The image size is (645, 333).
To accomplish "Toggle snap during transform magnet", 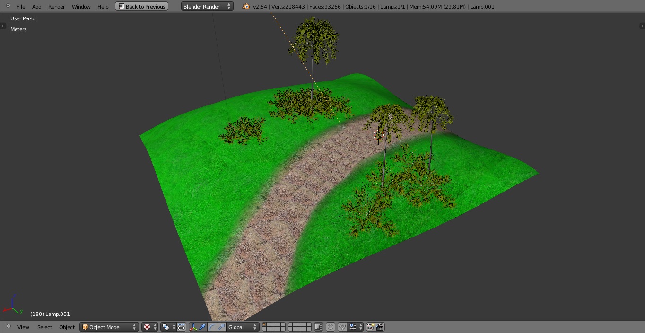I will [x=342, y=327].
